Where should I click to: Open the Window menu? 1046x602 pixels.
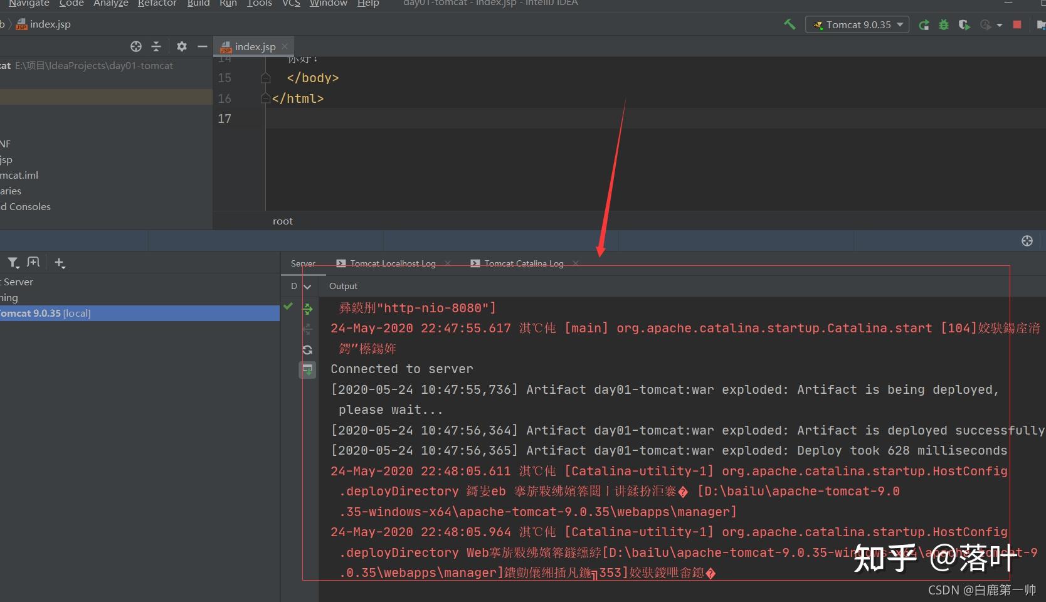coord(329,3)
